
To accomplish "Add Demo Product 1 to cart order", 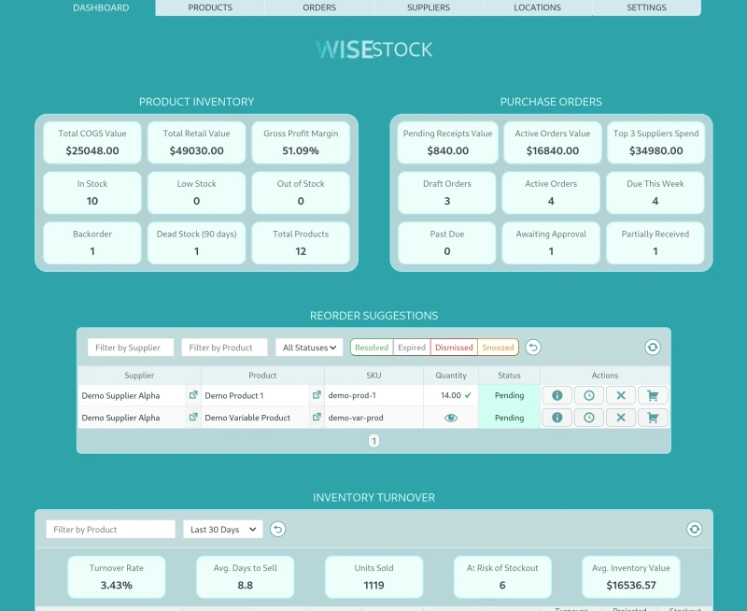I will pyautogui.click(x=653, y=395).
